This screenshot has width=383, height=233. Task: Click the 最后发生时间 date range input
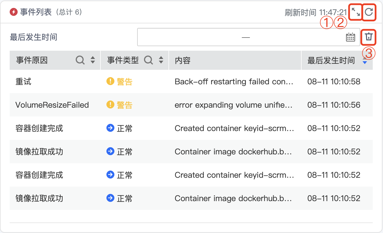click(x=249, y=37)
